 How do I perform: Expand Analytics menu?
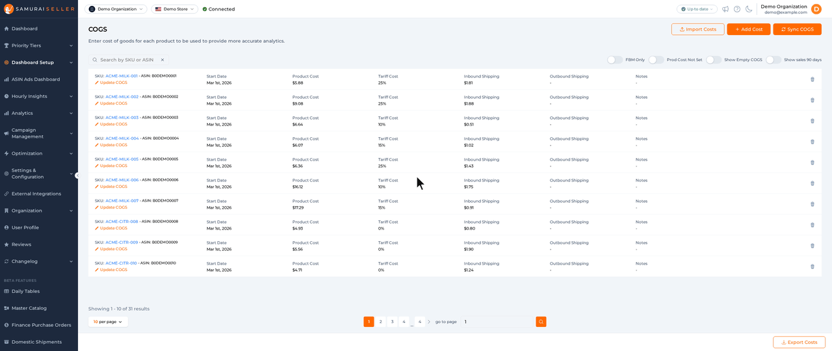(x=39, y=113)
